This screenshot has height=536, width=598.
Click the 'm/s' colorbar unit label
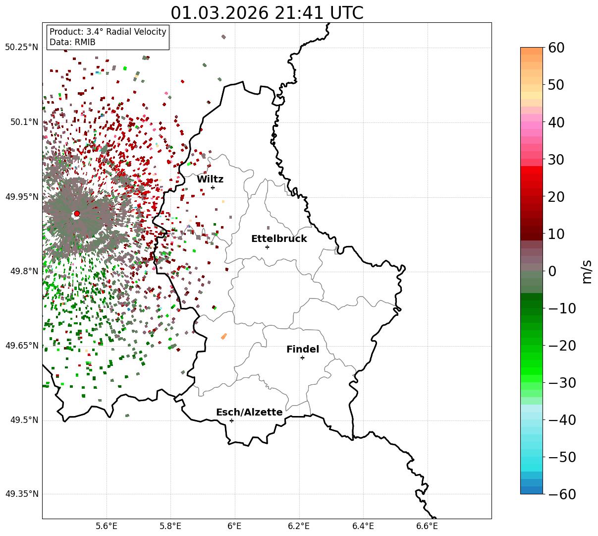pyautogui.click(x=587, y=271)
